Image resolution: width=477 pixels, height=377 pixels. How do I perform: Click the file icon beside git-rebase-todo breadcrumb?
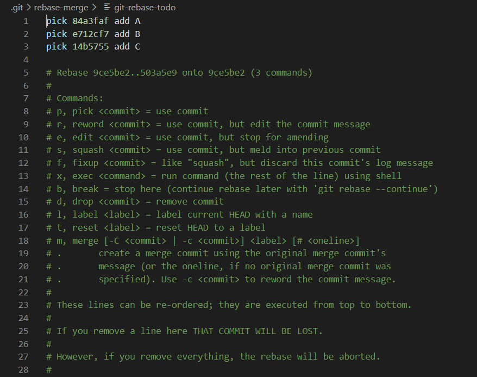(107, 7)
